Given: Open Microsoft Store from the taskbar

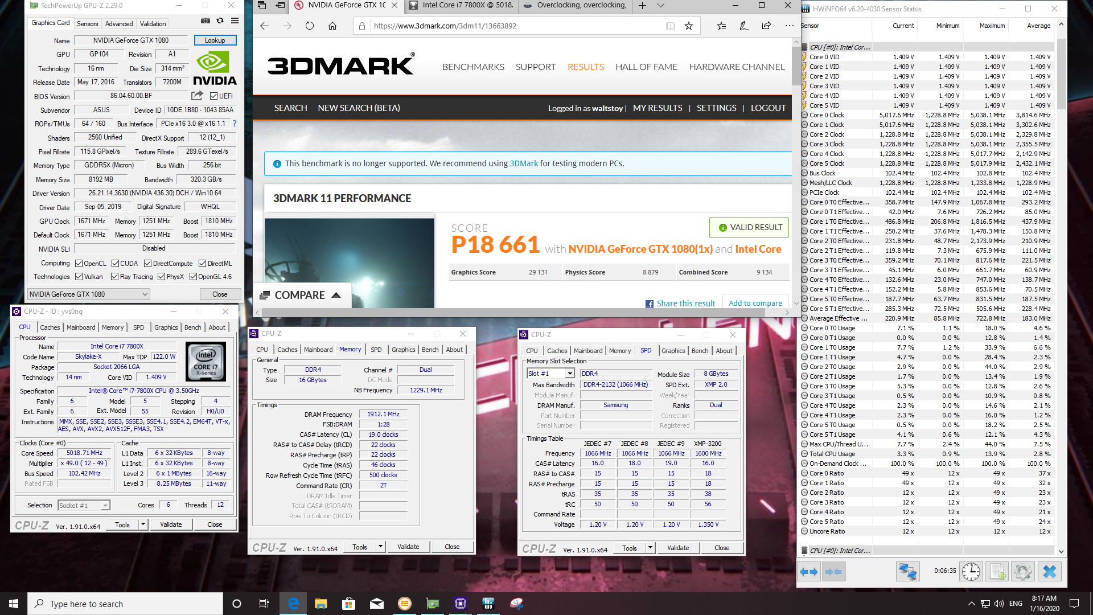Looking at the screenshot, I should [x=348, y=604].
